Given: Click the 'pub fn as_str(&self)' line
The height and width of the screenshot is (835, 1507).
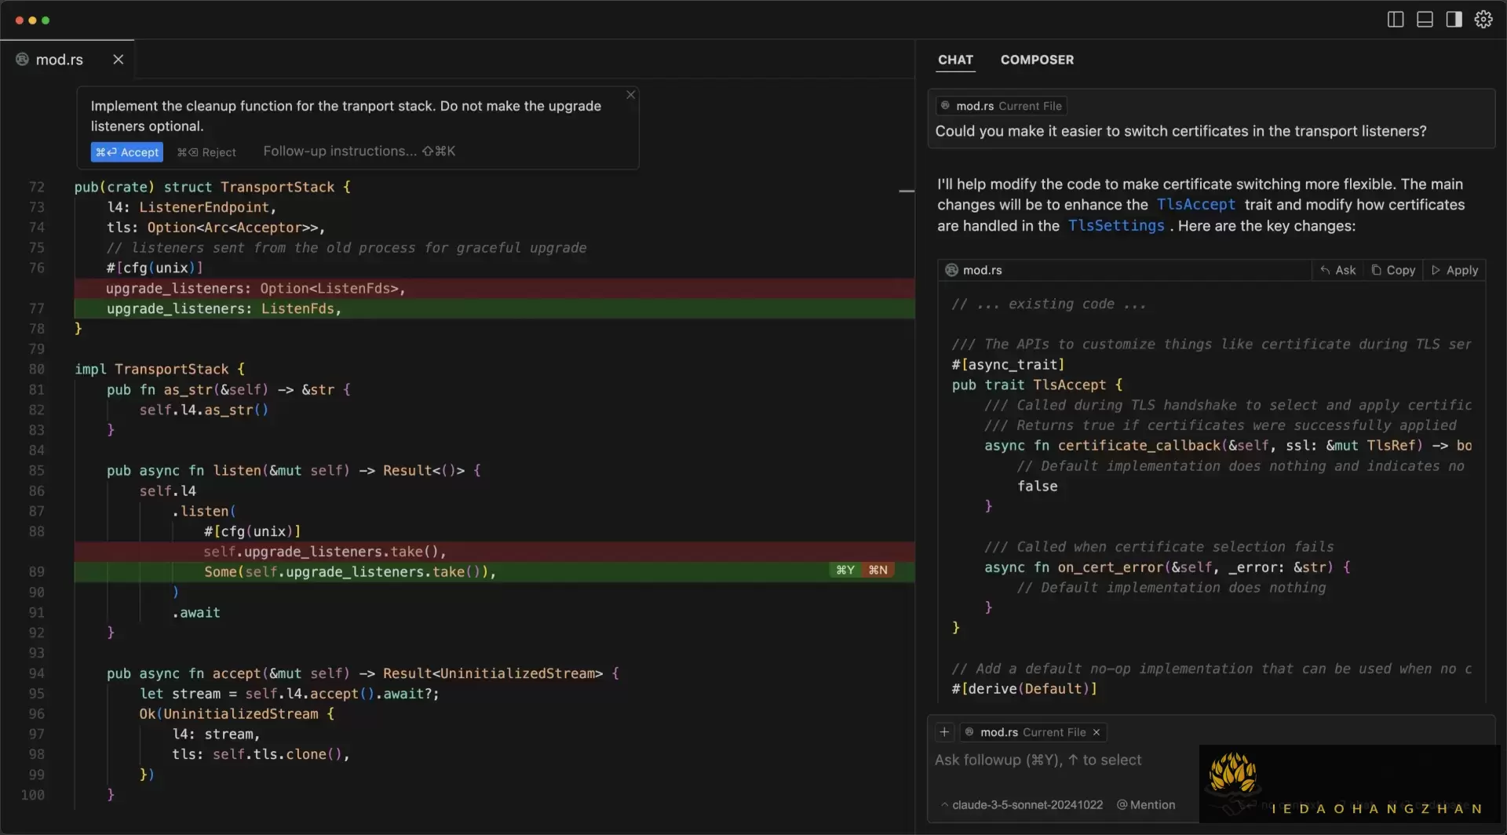Looking at the screenshot, I should tap(228, 389).
